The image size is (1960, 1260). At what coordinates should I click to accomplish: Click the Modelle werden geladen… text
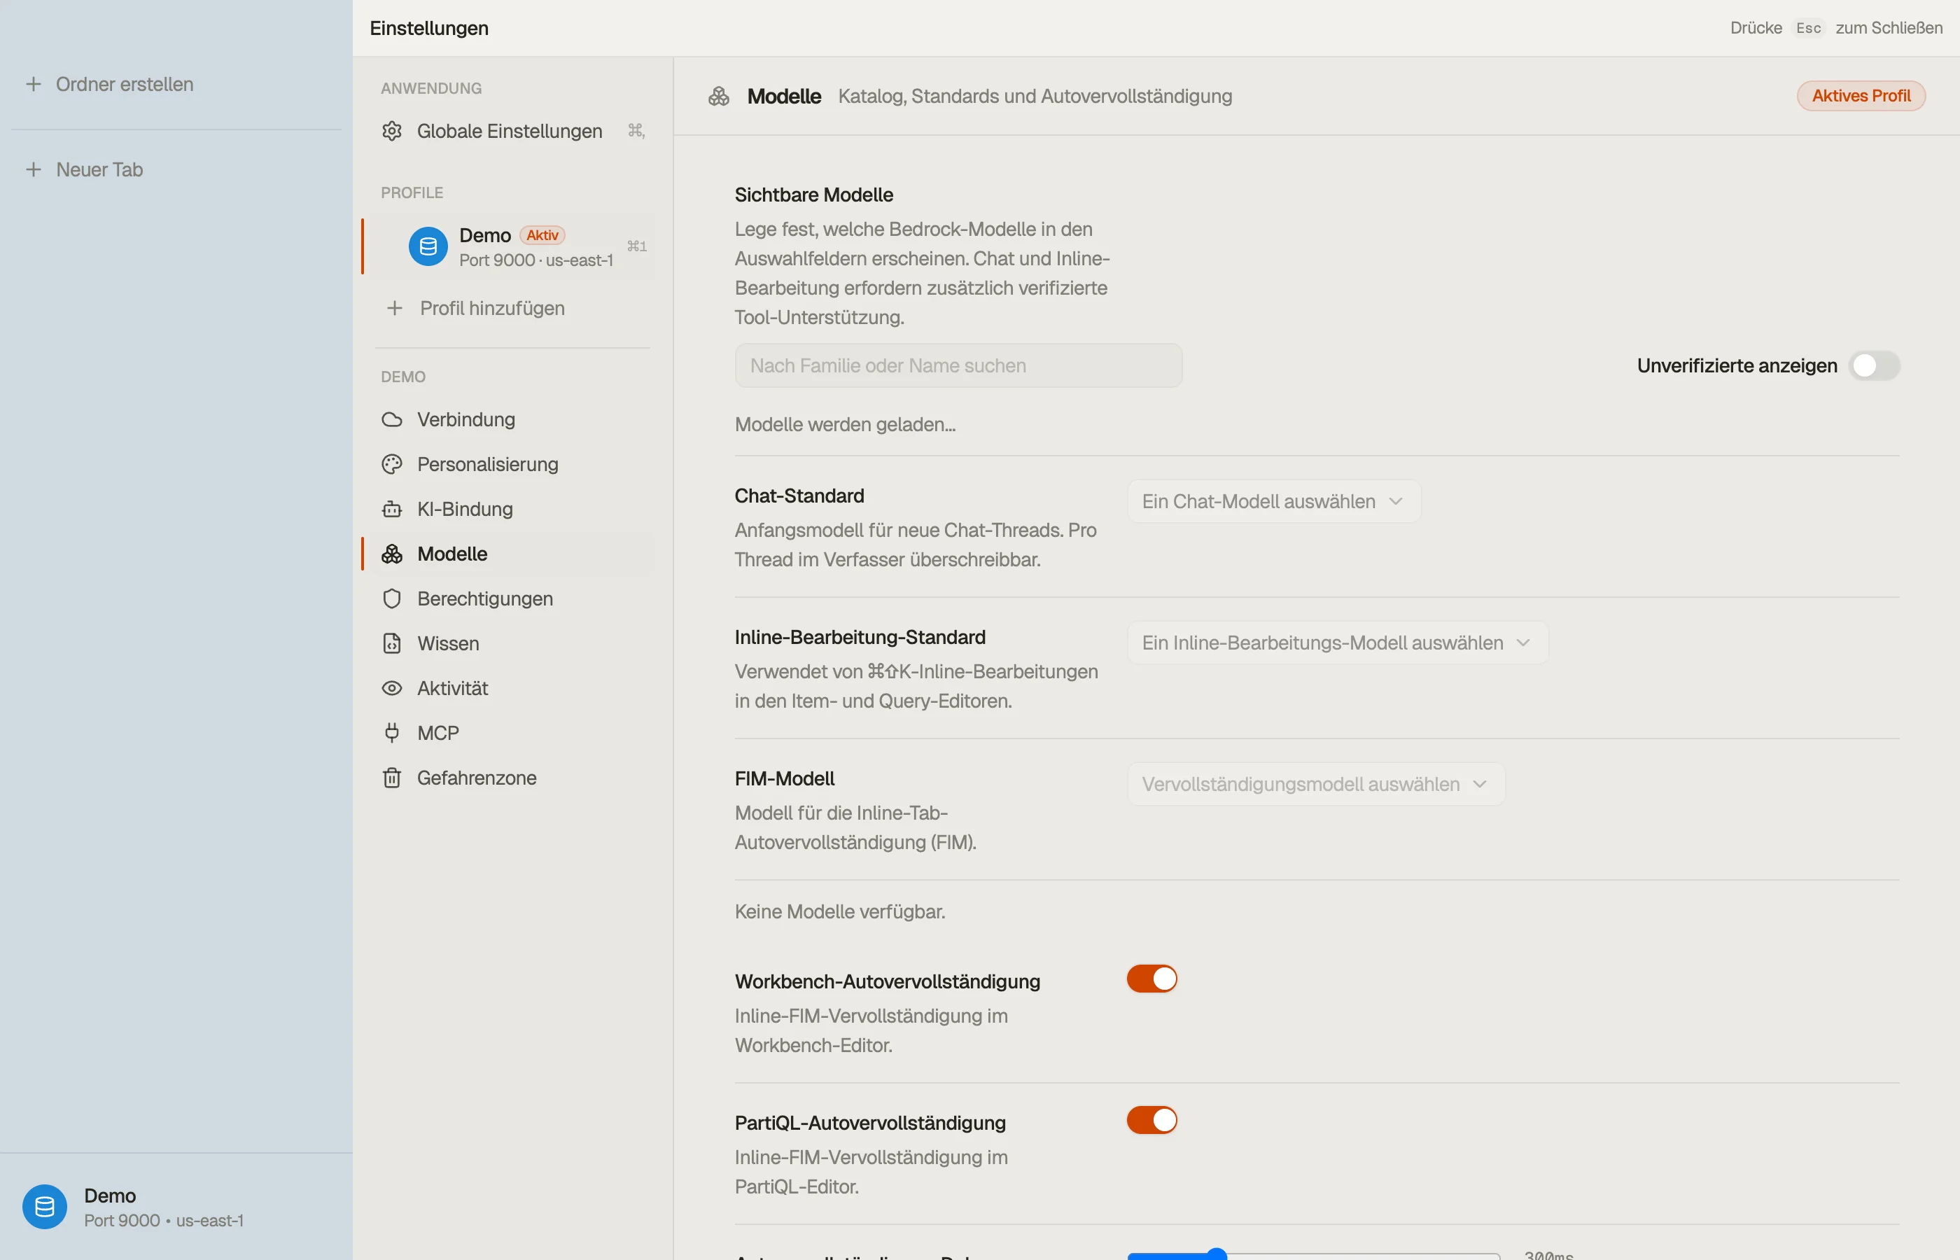coord(845,425)
